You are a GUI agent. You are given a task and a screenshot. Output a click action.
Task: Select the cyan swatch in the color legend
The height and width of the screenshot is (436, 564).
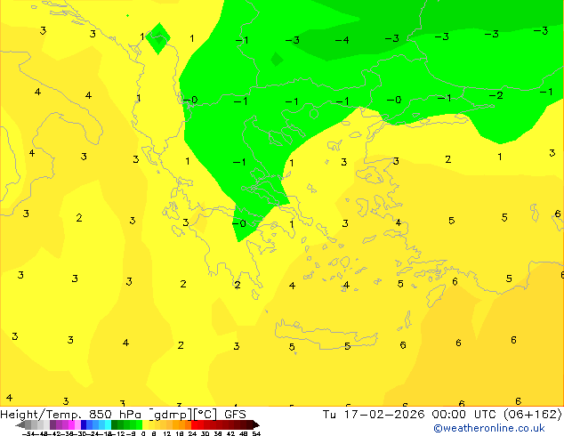pos(108,424)
